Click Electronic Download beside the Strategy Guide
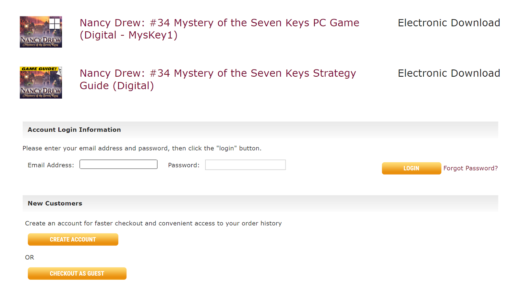The height and width of the screenshot is (303, 519). coord(449,73)
